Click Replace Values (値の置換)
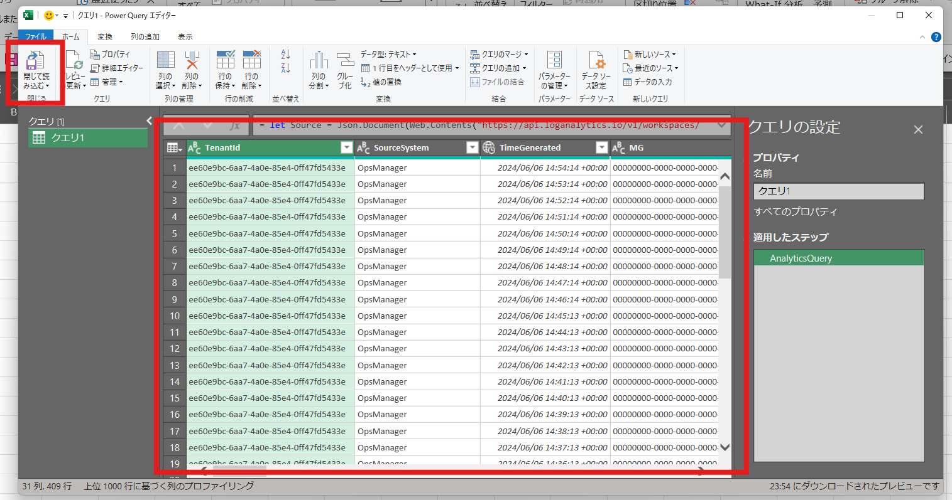The image size is (952, 500). 381,82
